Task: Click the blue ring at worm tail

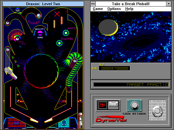Action: pos(69,89)
